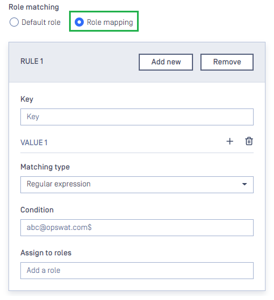The width and height of the screenshot is (274, 300).
Task: Select the Role matching heading text
Action: (34, 7)
